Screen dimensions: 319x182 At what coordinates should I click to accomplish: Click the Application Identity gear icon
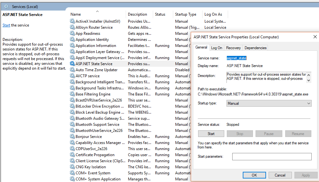[72, 39]
